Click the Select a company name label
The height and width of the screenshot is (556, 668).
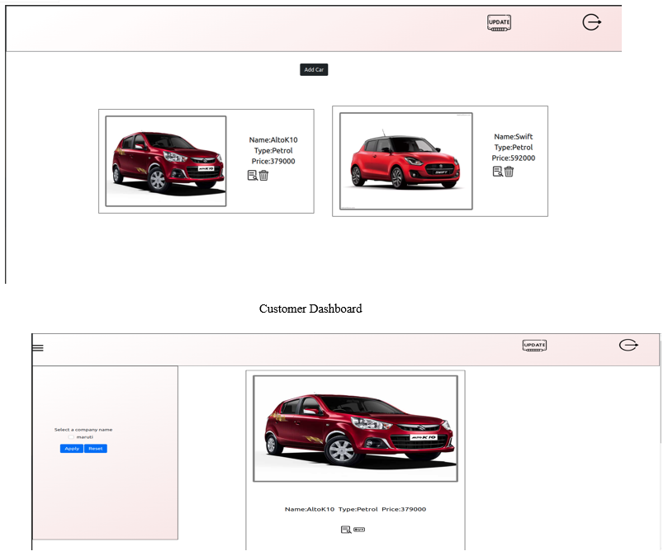coord(83,430)
